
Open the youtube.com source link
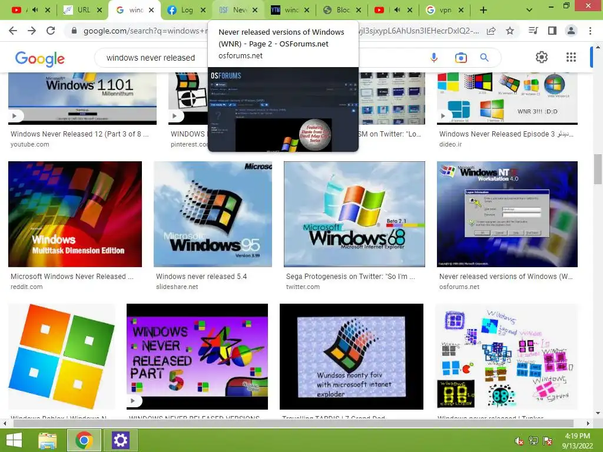(29, 145)
